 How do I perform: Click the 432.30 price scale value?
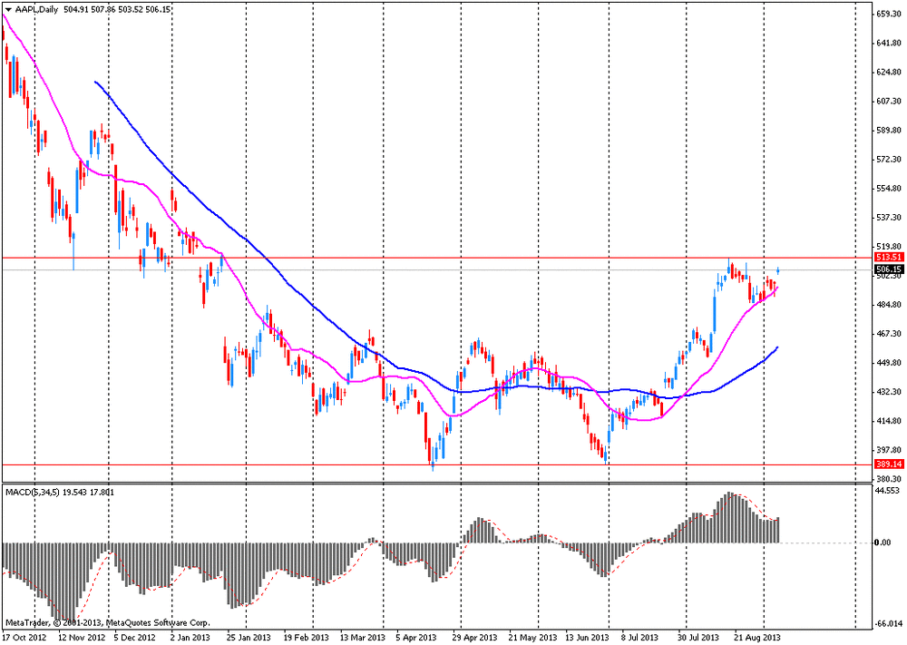click(x=889, y=392)
